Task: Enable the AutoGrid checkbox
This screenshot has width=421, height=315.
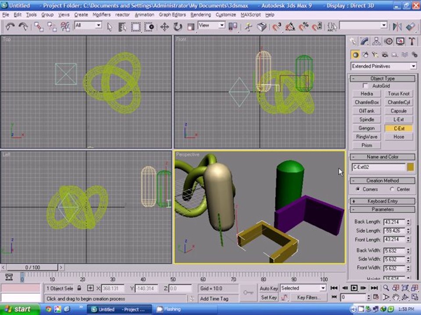Action: (x=365, y=86)
